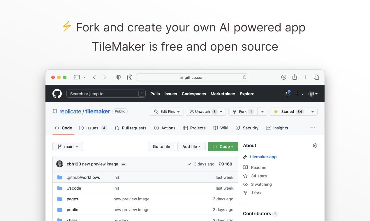Open the Add file dropdown

191,147
